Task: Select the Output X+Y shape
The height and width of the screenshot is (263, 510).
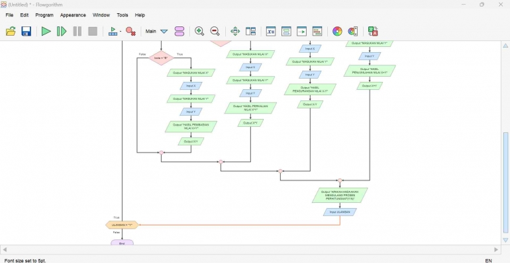Action: pos(370,86)
